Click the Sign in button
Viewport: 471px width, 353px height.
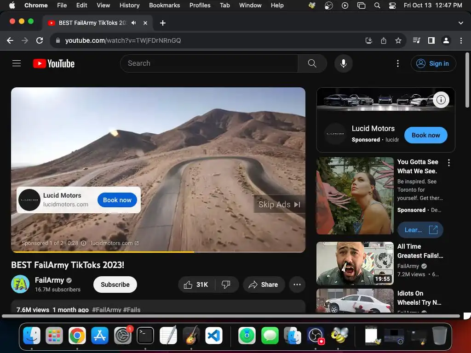(433, 63)
